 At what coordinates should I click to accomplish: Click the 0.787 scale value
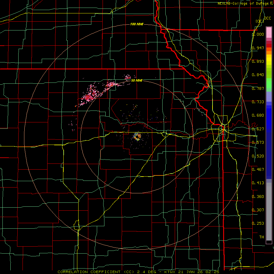(x=258, y=88)
